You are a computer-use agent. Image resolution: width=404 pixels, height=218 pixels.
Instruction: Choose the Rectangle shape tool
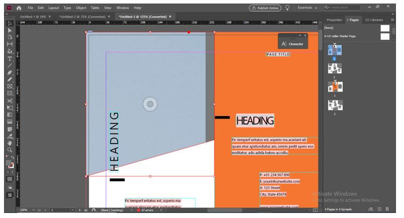pyautogui.click(x=10, y=93)
